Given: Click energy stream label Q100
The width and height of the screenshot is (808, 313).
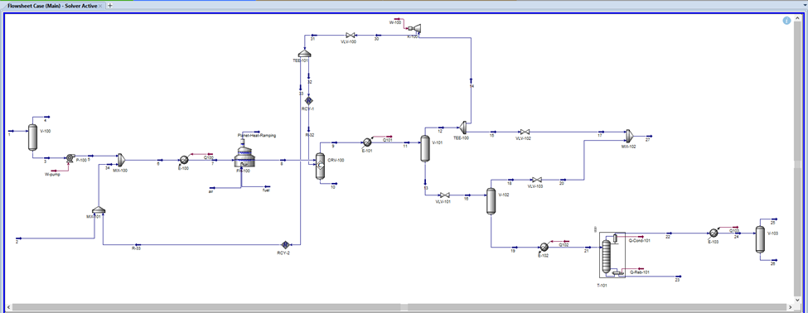Looking at the screenshot, I should (209, 157).
